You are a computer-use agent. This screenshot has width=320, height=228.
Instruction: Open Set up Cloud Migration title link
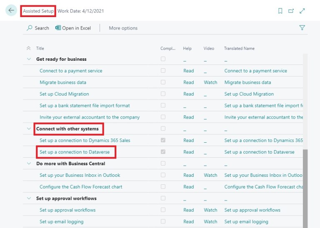(64, 94)
